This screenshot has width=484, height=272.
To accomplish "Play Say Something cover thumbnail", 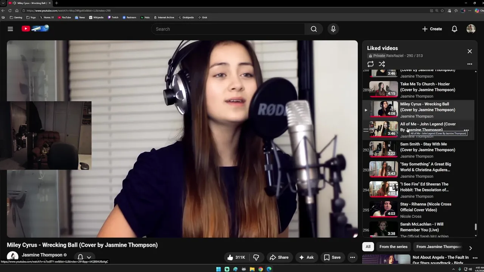I will (383, 170).
